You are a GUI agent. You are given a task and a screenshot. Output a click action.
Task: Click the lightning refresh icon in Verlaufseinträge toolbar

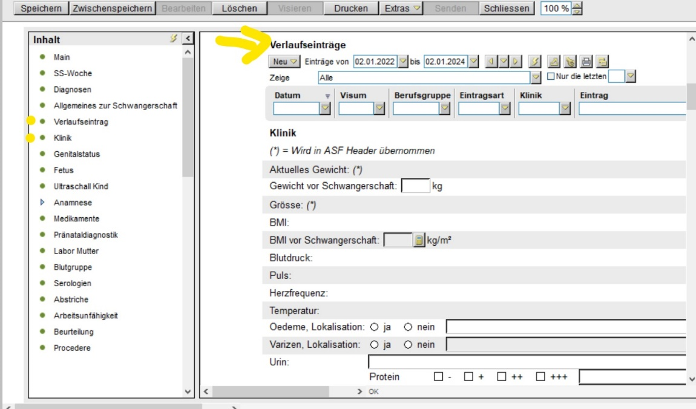click(534, 62)
